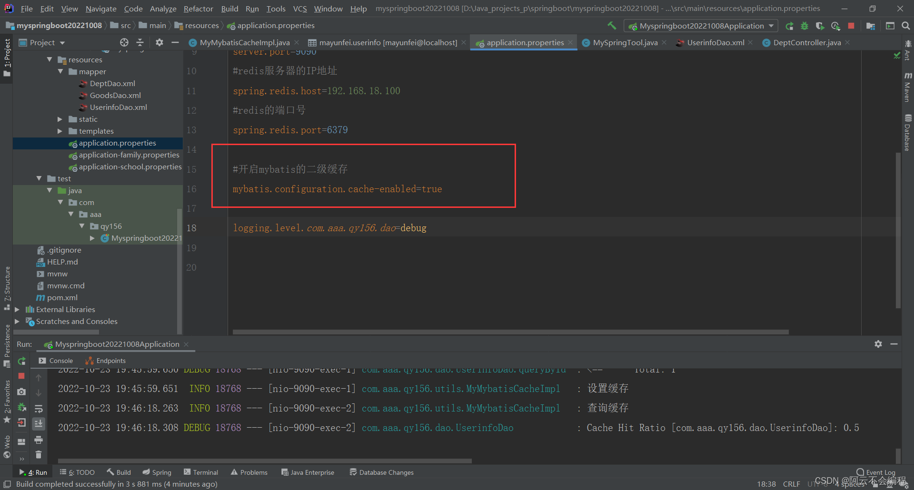914x490 pixels.
Task: Collapse all in Project panel toolbar
Action: point(140,42)
